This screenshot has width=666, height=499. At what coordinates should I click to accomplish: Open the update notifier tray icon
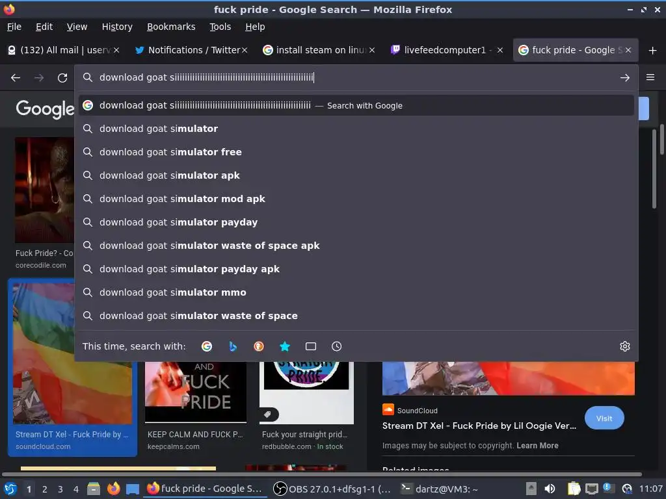608,489
